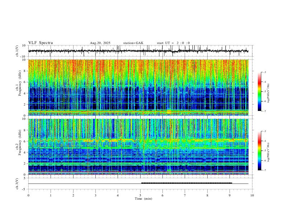Click the lower 'log(PSD)(V²/Hz)' colorbar title
This screenshot has height=219, width=284.
coord(269,152)
